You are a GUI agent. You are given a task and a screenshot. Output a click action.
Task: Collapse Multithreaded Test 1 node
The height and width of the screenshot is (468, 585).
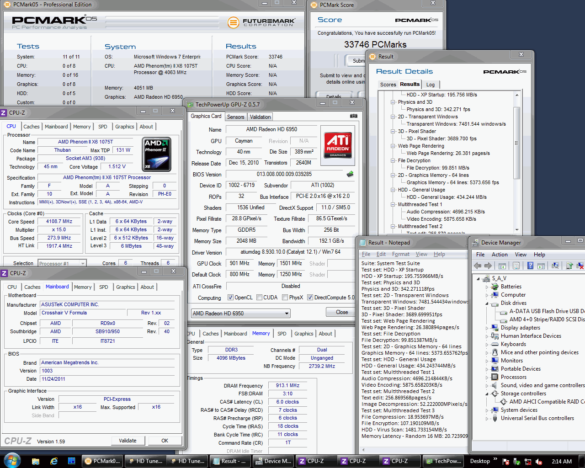(x=393, y=204)
